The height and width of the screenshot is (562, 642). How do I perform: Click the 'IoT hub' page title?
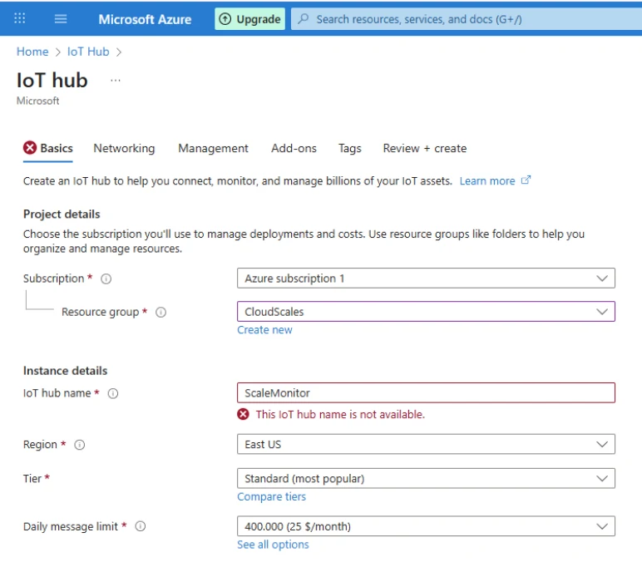click(x=52, y=80)
